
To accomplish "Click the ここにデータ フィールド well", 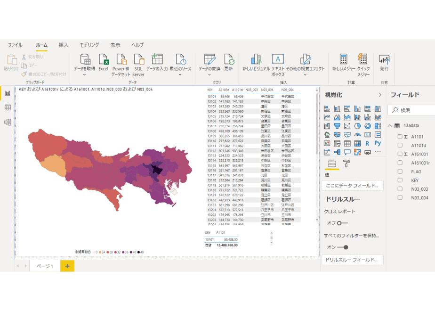I will point(352,186).
